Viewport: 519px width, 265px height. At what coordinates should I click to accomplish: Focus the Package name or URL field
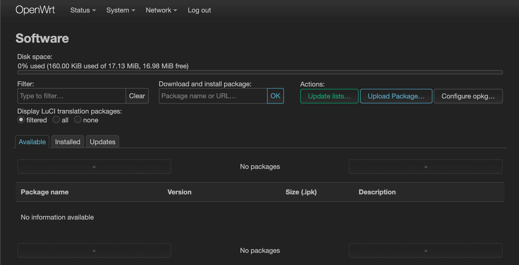point(213,96)
